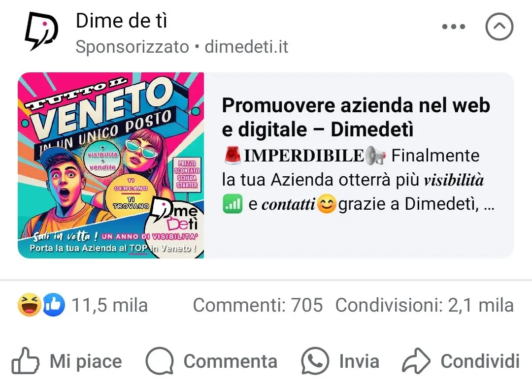Tap the Condividi arrow icon
This screenshot has width=532, height=384.
pos(416,361)
